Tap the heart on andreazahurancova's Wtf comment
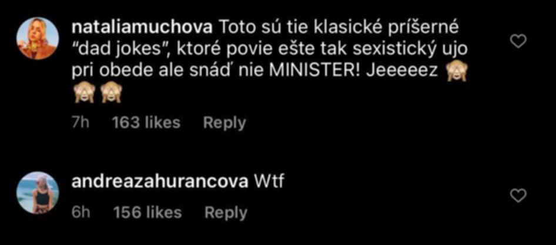556x245 pixels. (518, 196)
